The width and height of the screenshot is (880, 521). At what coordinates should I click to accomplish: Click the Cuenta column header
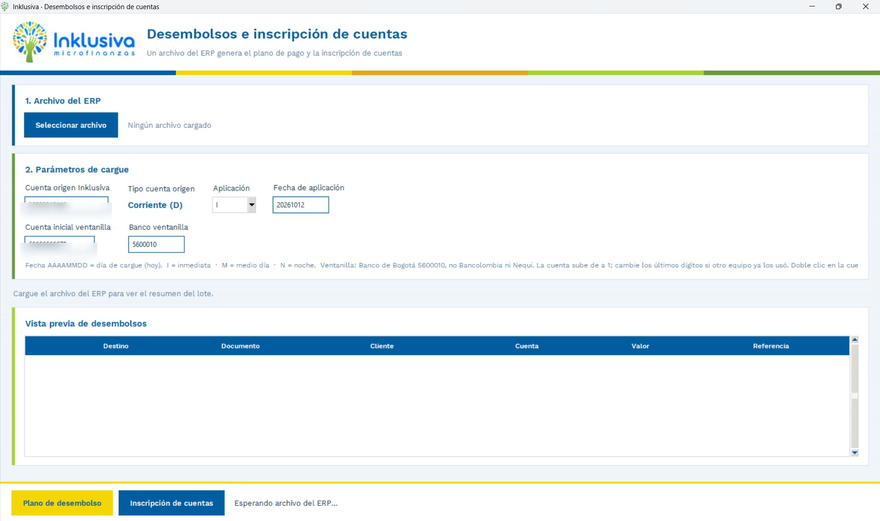pyautogui.click(x=527, y=346)
